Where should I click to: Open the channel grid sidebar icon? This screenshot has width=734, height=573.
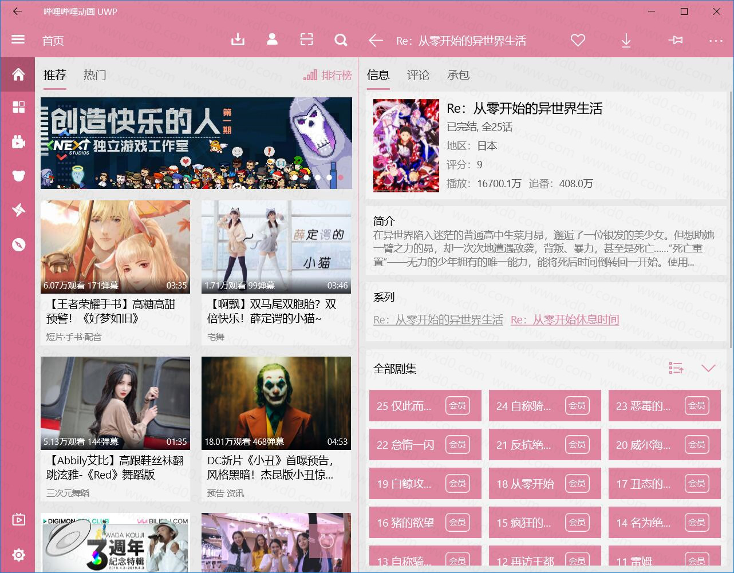[x=18, y=108]
